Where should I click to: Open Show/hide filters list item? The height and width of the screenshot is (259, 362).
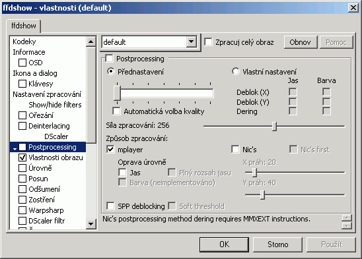55,105
